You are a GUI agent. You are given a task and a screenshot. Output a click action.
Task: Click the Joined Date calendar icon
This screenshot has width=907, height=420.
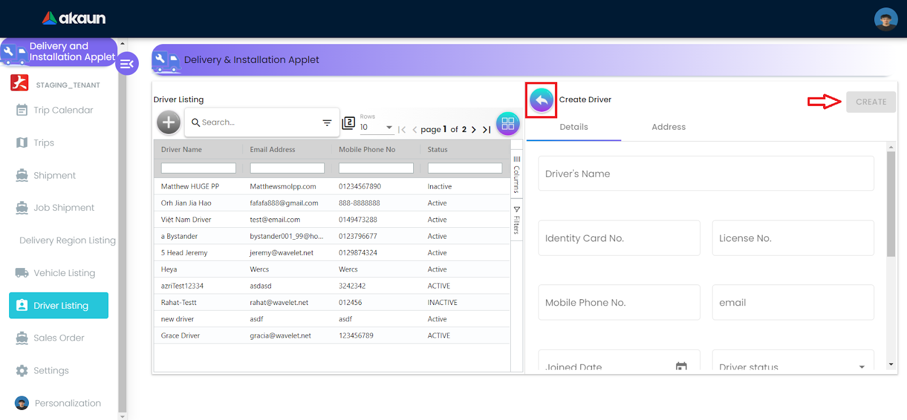pos(681,367)
